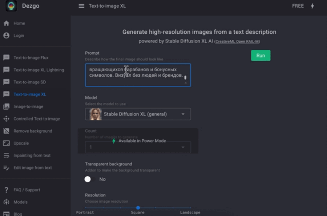Click the Edit image from text icon
This screenshot has width=327, height=216.
pyautogui.click(x=6, y=168)
